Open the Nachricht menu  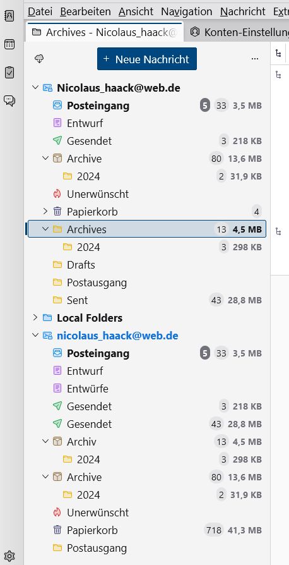[242, 11]
